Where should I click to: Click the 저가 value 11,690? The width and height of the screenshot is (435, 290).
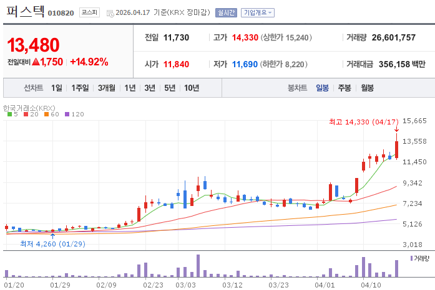pyautogui.click(x=245, y=64)
